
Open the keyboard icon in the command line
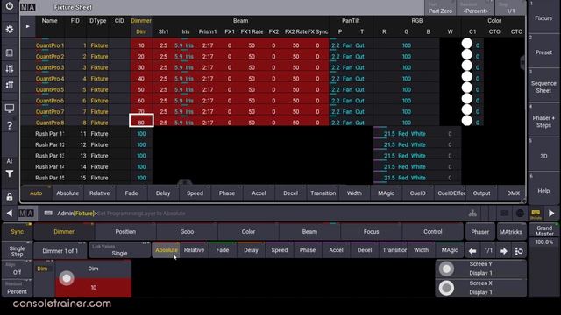[x=48, y=213]
